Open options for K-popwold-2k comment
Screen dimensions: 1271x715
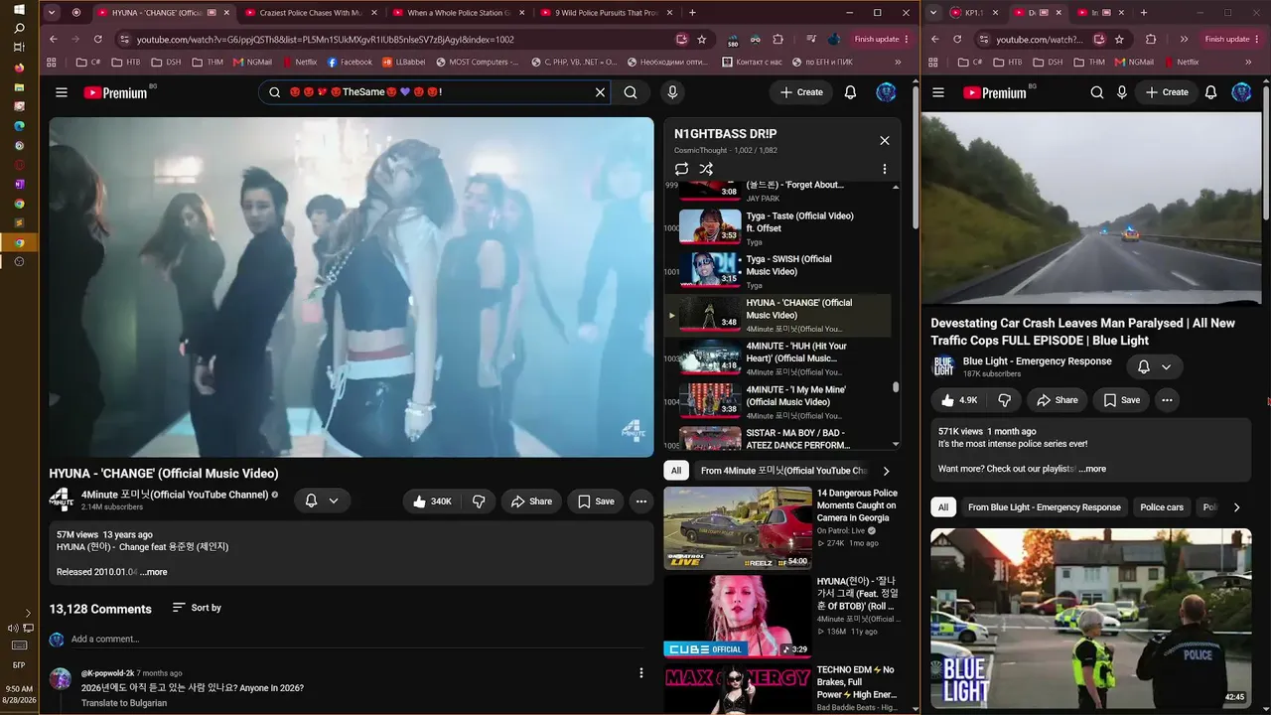[x=641, y=673]
